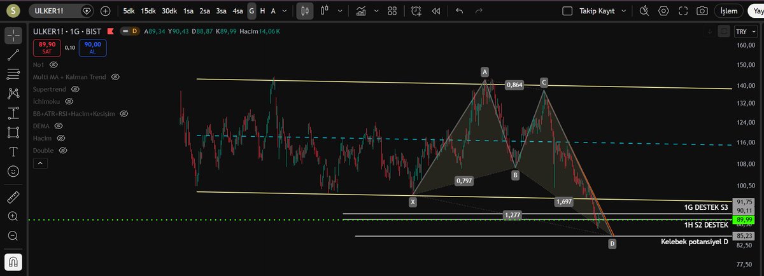The image size is (764, 276).
Task: Click the zoom out magnifier tool
Action: click(13, 236)
